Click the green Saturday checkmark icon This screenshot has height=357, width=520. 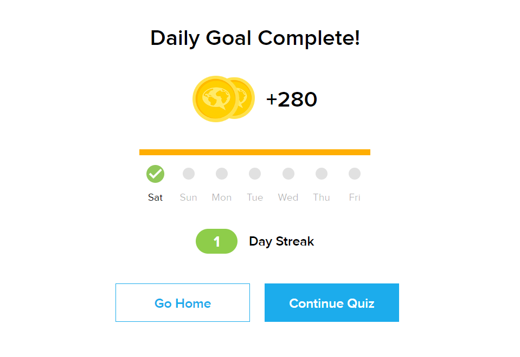point(155,174)
